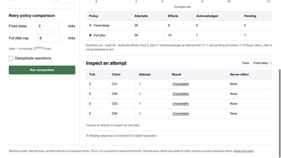
Task: Toggle the Deduplicate operations checkbox
Action: click(x=11, y=58)
